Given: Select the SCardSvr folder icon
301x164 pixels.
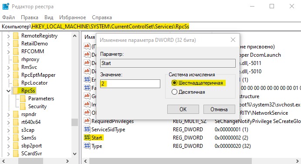Looking at the screenshot, I should (16, 154).
